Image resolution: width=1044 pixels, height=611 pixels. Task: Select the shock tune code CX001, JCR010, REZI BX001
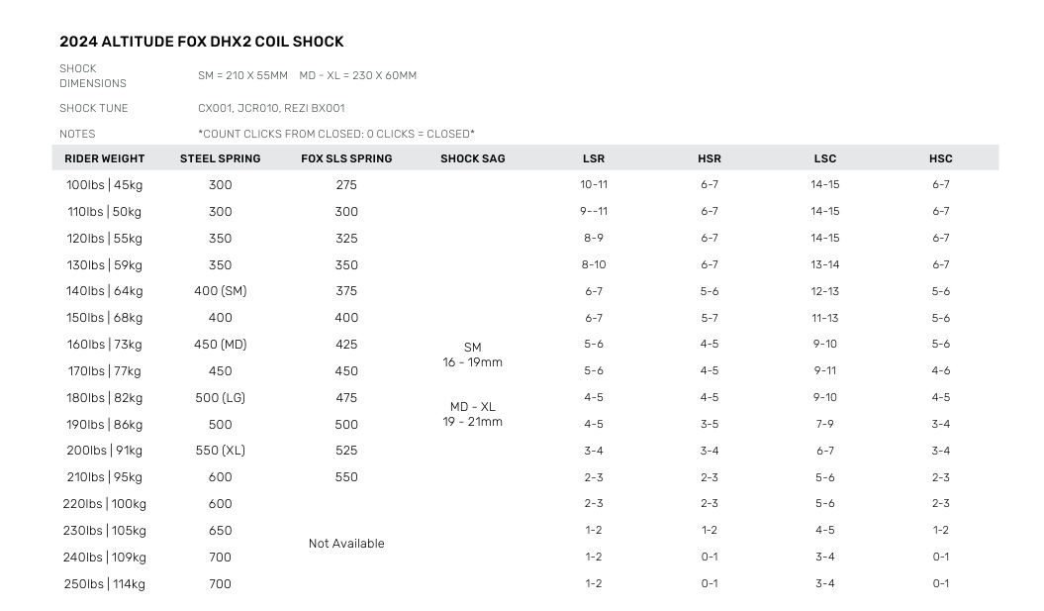point(271,108)
